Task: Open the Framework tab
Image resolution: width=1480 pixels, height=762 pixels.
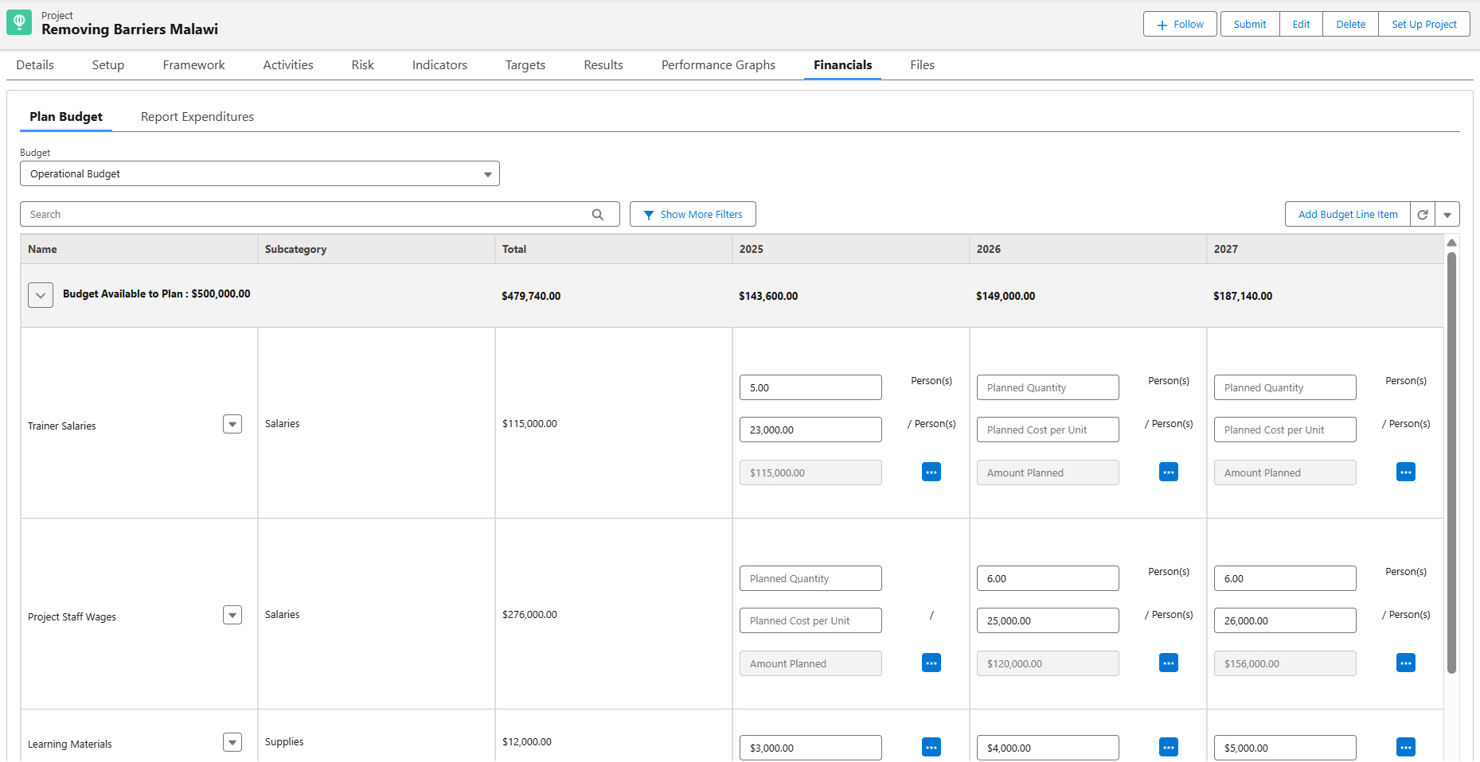Action: pos(194,65)
